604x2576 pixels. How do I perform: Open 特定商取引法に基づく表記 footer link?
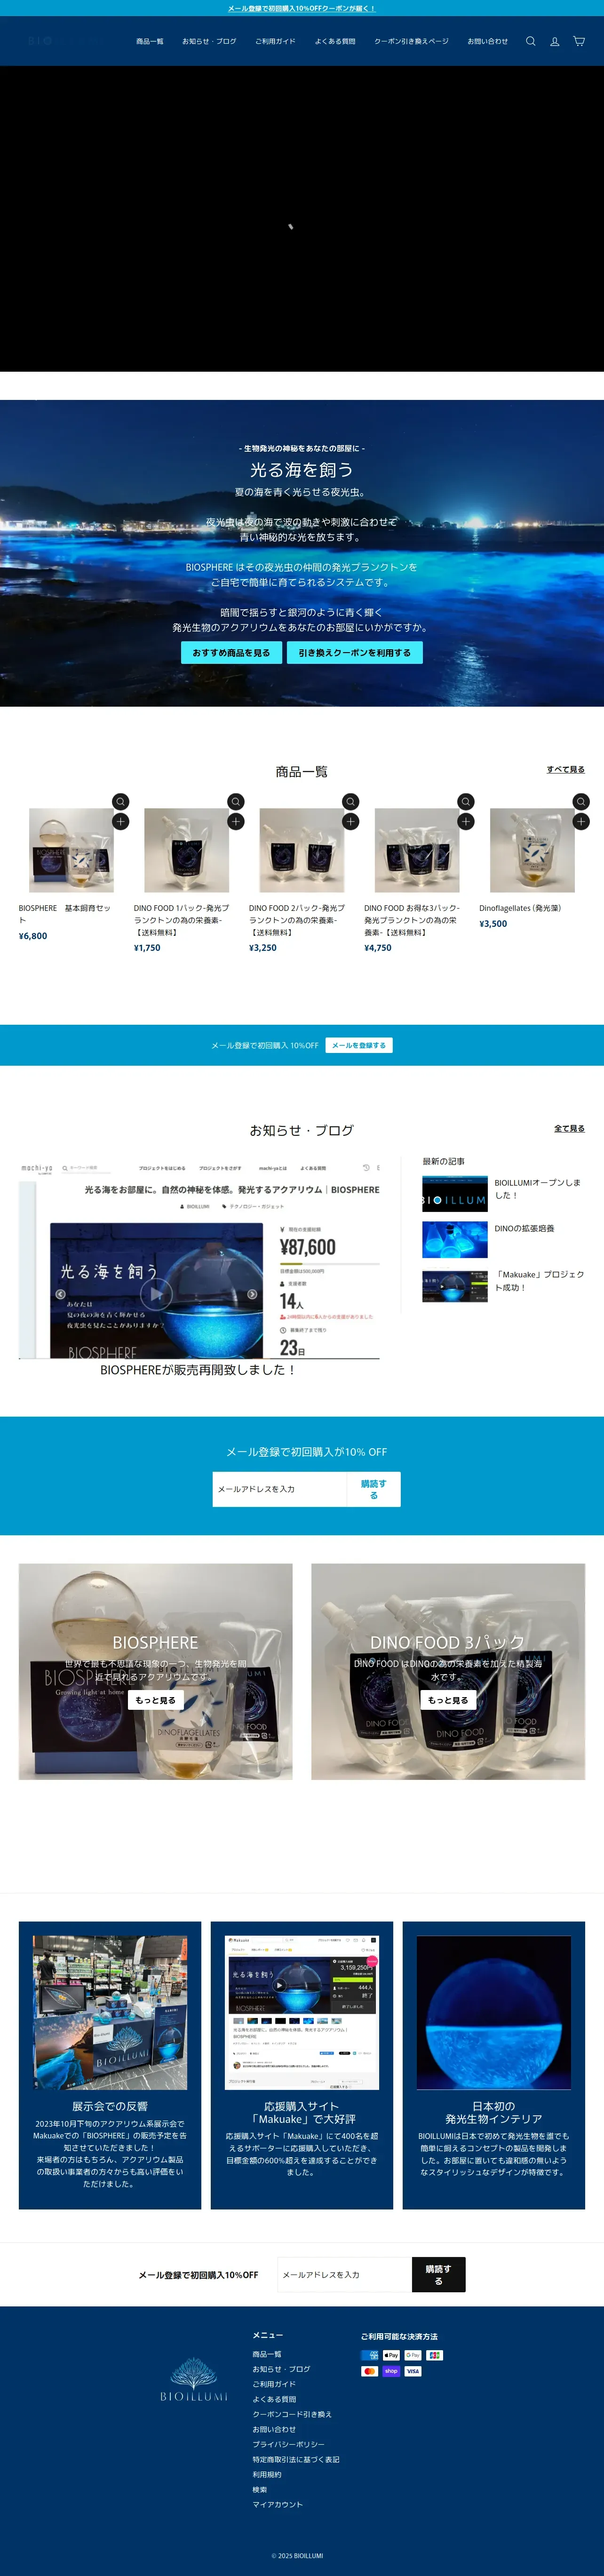[296, 2459]
